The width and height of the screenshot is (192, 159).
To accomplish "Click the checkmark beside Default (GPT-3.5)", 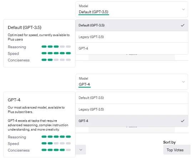I will tap(182, 25).
